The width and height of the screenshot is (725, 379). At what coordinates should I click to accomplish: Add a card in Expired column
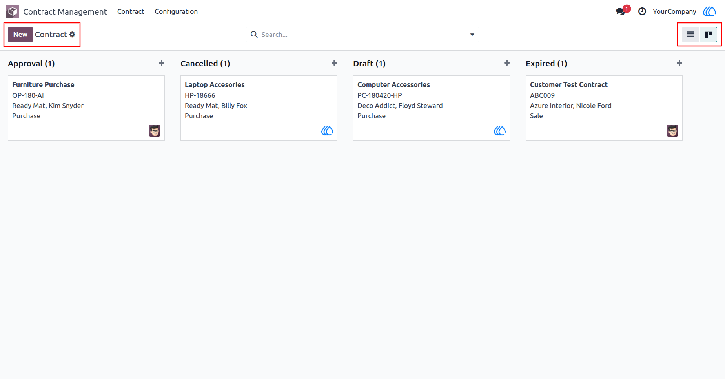tap(679, 63)
